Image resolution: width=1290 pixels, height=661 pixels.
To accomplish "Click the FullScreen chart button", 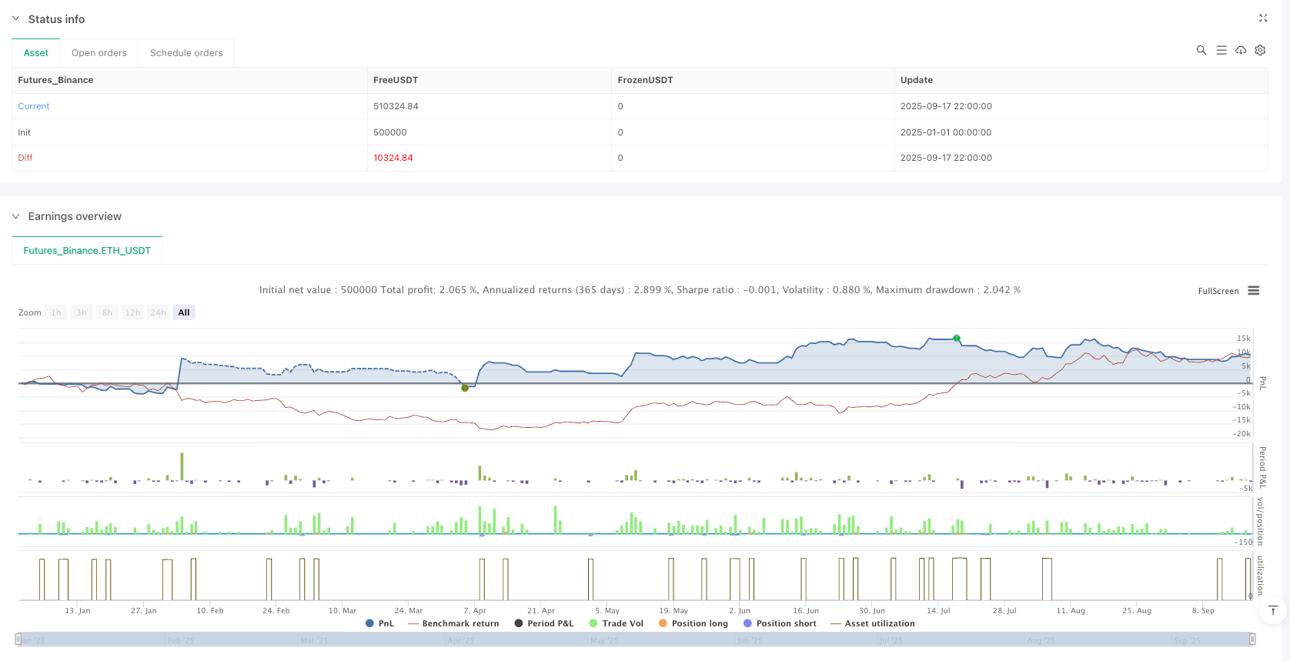I will point(1218,291).
